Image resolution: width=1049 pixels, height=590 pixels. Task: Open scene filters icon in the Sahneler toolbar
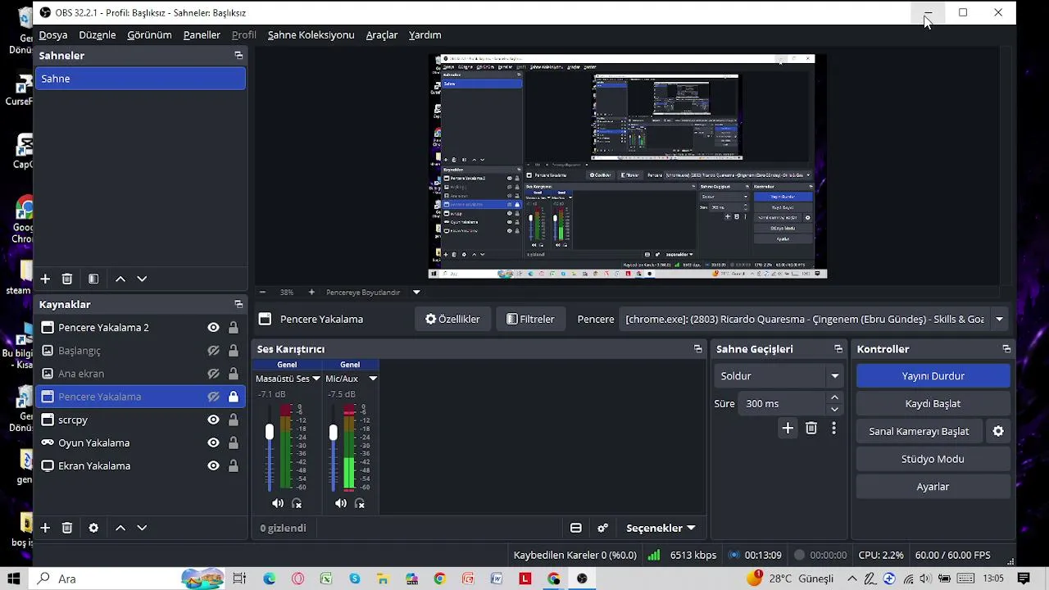click(x=93, y=279)
